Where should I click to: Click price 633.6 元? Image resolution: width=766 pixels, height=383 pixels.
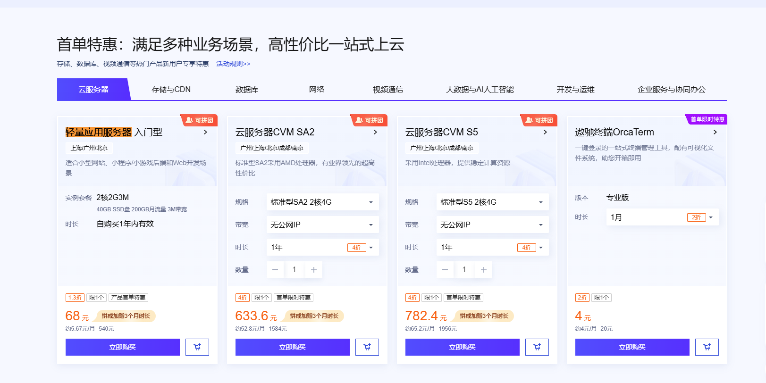pyautogui.click(x=256, y=316)
